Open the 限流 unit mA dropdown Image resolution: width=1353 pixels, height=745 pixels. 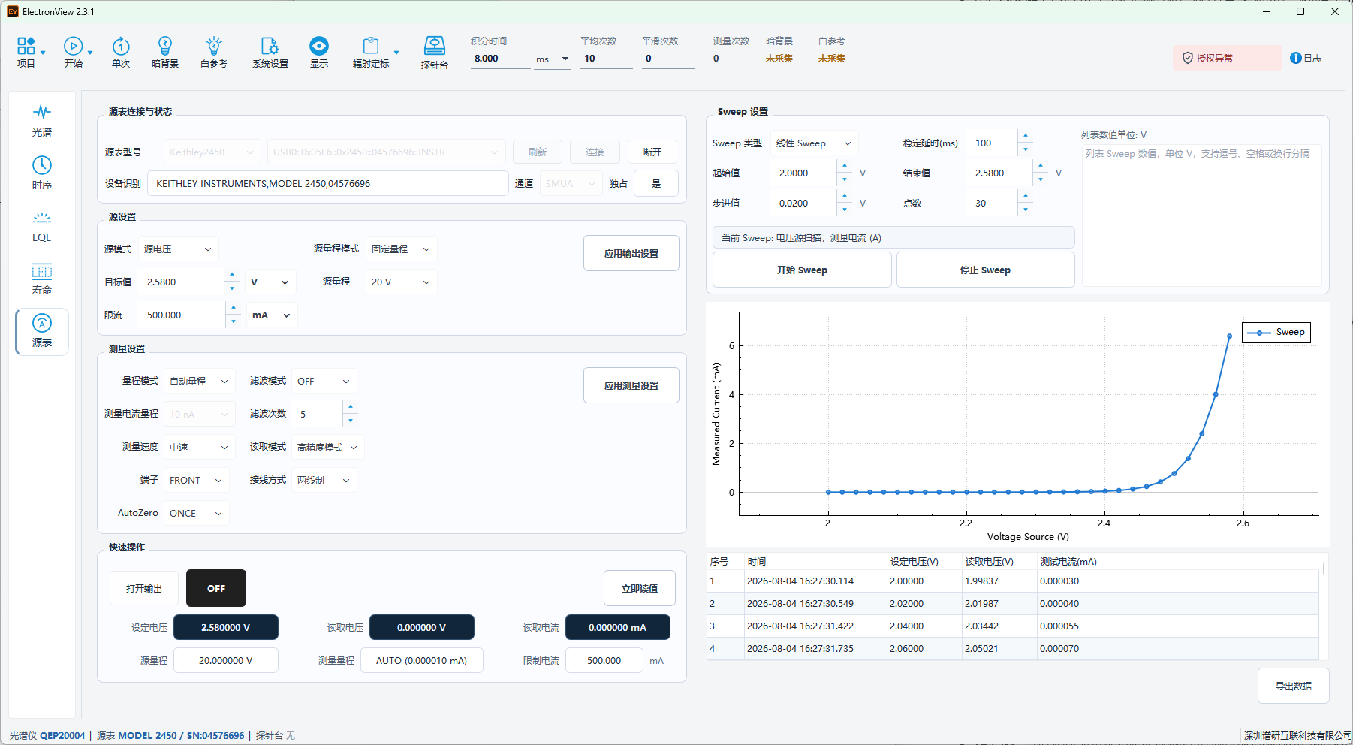click(271, 315)
